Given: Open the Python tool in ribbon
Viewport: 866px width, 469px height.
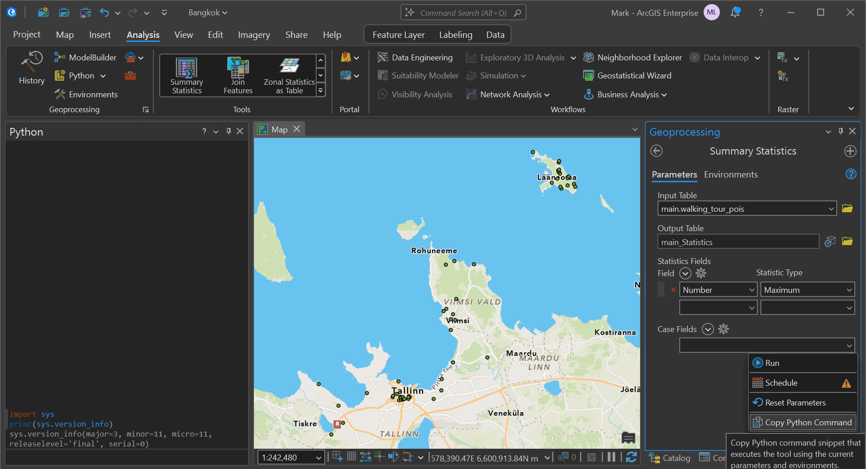Looking at the screenshot, I should pyautogui.click(x=80, y=76).
